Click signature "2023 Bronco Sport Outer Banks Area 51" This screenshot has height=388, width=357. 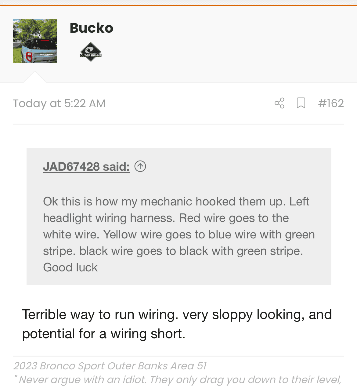pyautogui.click(x=110, y=366)
